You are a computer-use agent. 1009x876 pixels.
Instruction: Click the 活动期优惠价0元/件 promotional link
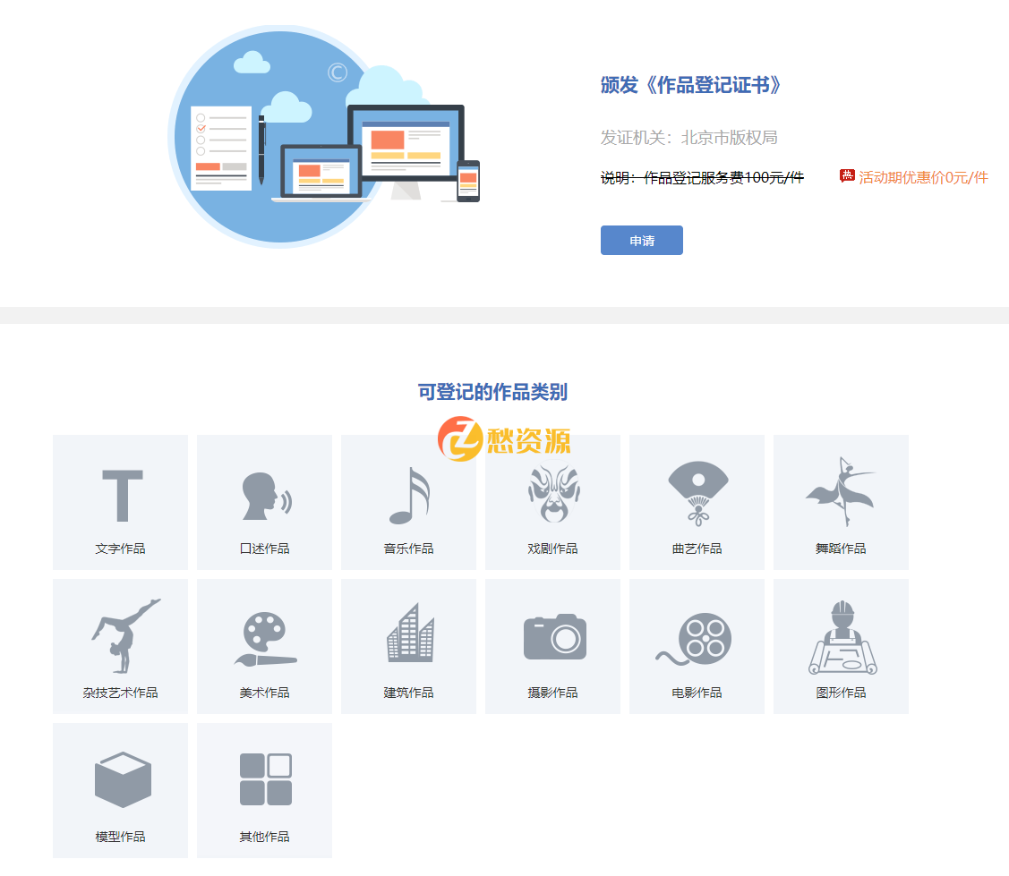coord(921,177)
